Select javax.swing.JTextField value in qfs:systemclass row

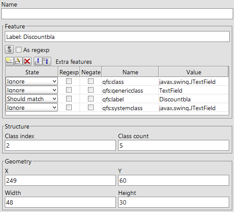(193, 108)
